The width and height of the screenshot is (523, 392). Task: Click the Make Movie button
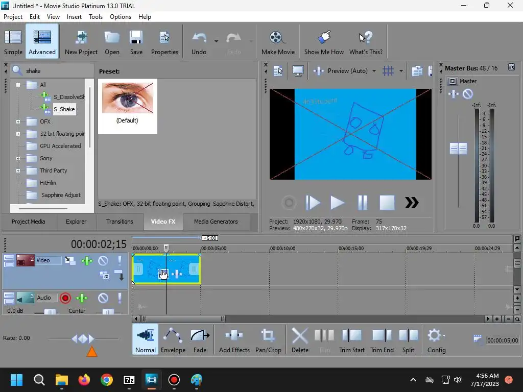pos(278,42)
